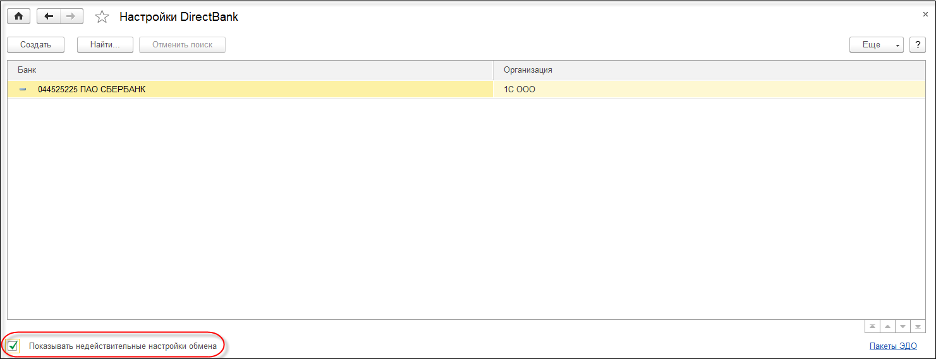936x359 pixels.
Task: Open search with Найти... button
Action: tap(105, 45)
